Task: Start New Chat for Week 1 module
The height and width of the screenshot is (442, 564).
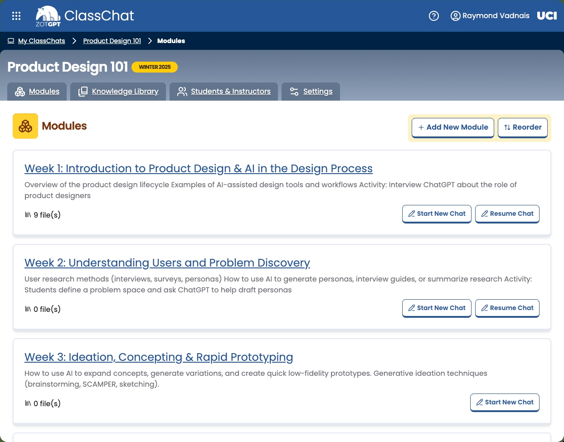Action: (x=437, y=214)
